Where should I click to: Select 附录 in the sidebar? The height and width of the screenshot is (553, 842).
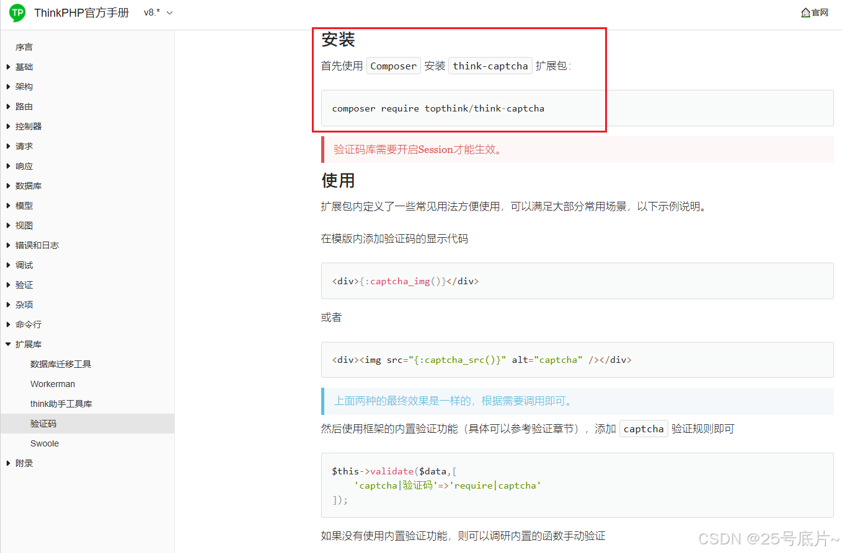[24, 463]
